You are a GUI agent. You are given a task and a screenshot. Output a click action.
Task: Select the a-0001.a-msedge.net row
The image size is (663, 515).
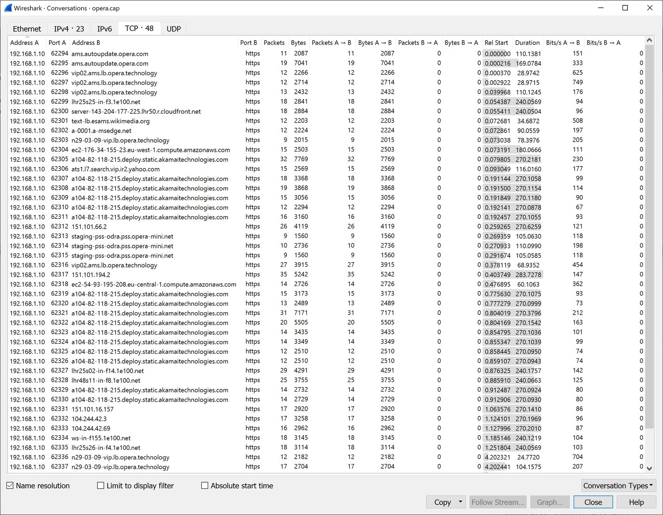(326, 131)
